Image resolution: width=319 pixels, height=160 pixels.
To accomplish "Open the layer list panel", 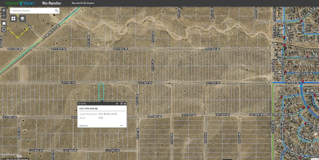I will click(x=22, y=19).
